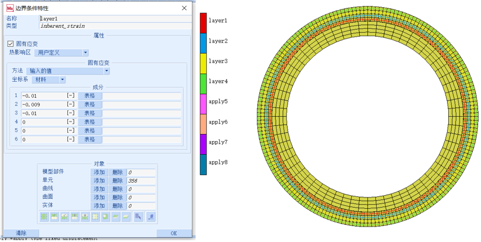
Task: Open the 坐标系 材料 dropdown
Action: pos(49,79)
